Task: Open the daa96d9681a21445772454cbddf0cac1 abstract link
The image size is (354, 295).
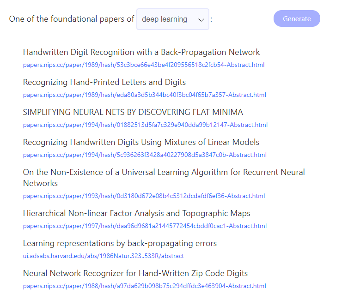Action: [145, 226]
